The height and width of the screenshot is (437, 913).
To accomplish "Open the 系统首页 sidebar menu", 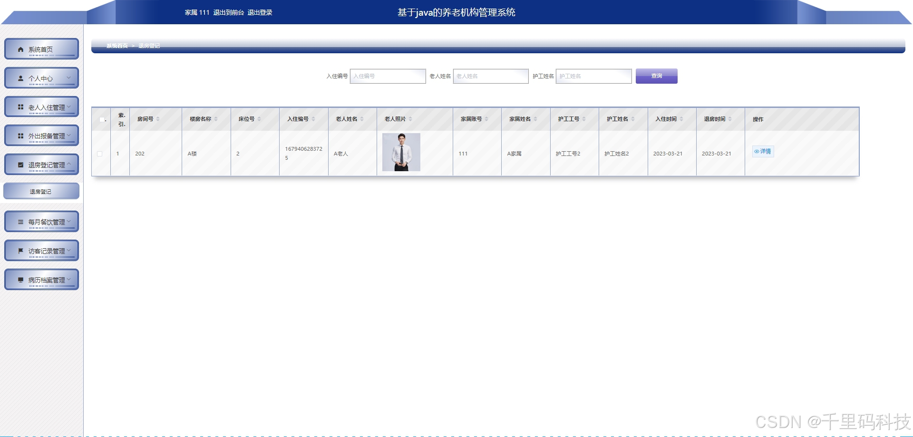I will pos(41,49).
